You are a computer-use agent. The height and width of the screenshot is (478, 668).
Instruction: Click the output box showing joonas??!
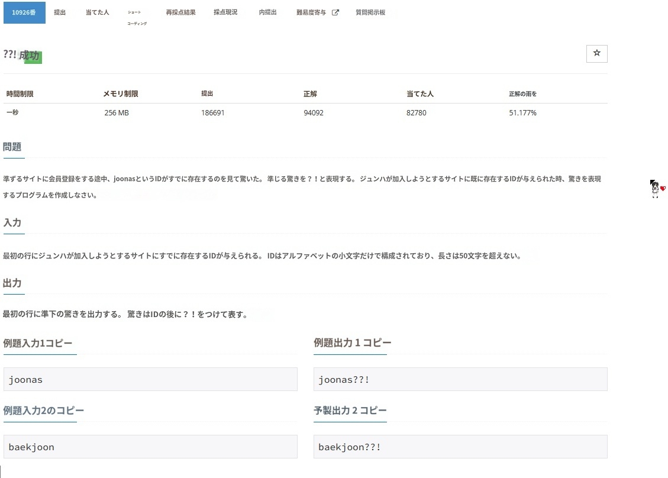[x=460, y=379]
